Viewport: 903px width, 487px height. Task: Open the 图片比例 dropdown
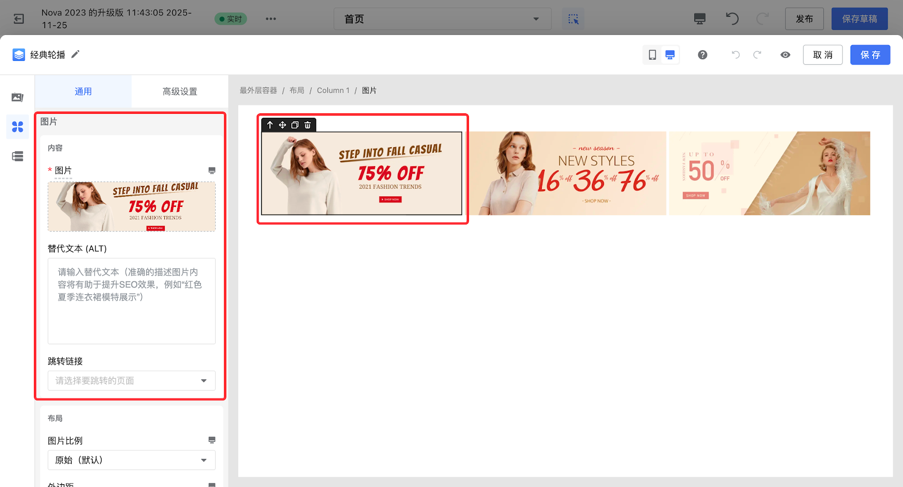(x=131, y=460)
